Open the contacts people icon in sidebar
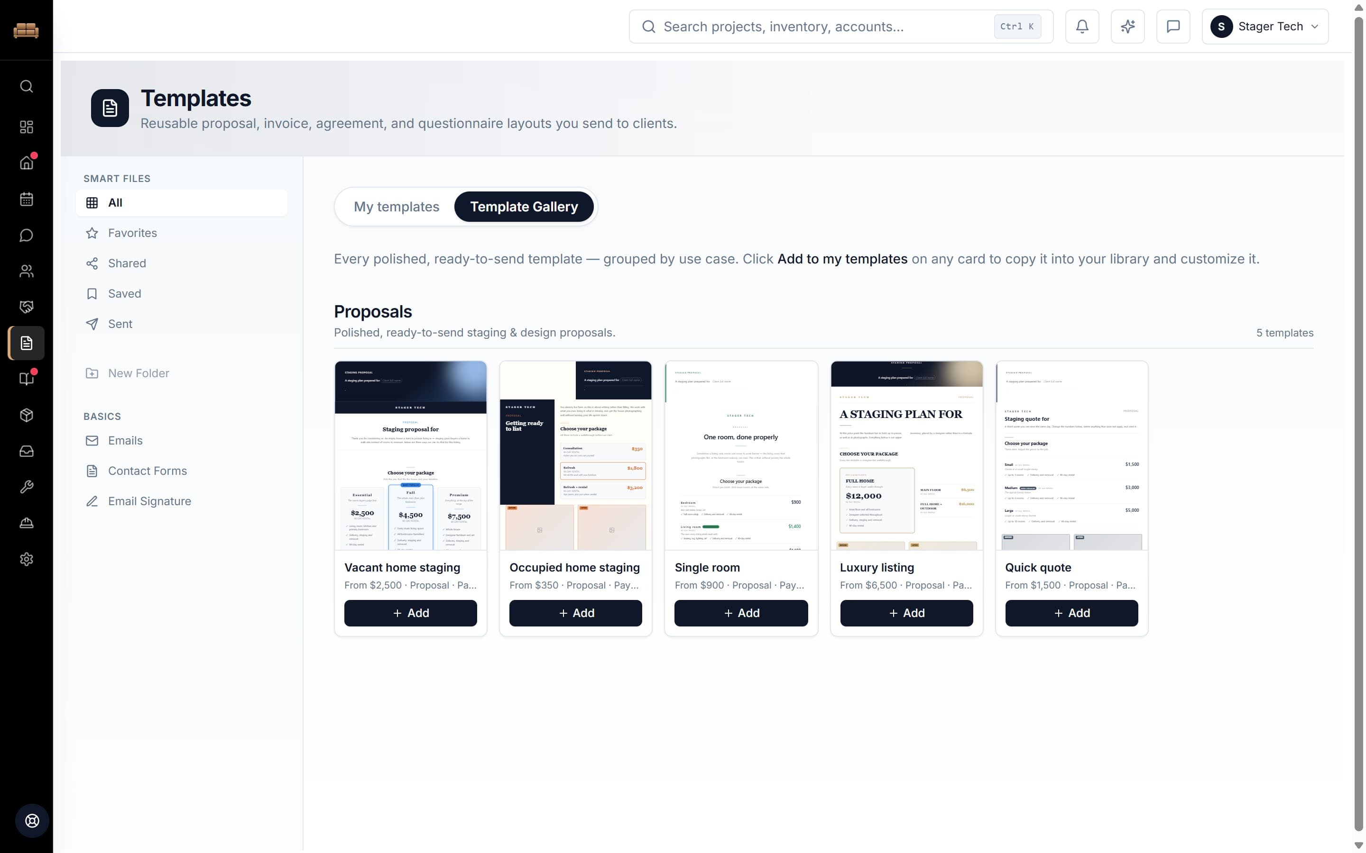This screenshot has height=853, width=1366. click(x=27, y=272)
